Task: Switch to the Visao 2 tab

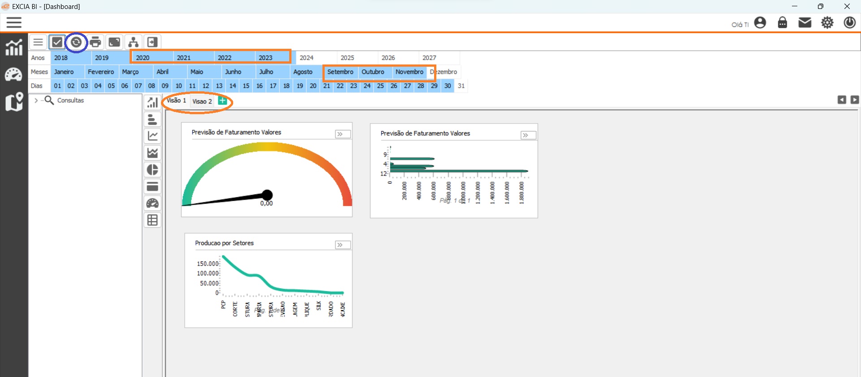Action: pos(202,101)
